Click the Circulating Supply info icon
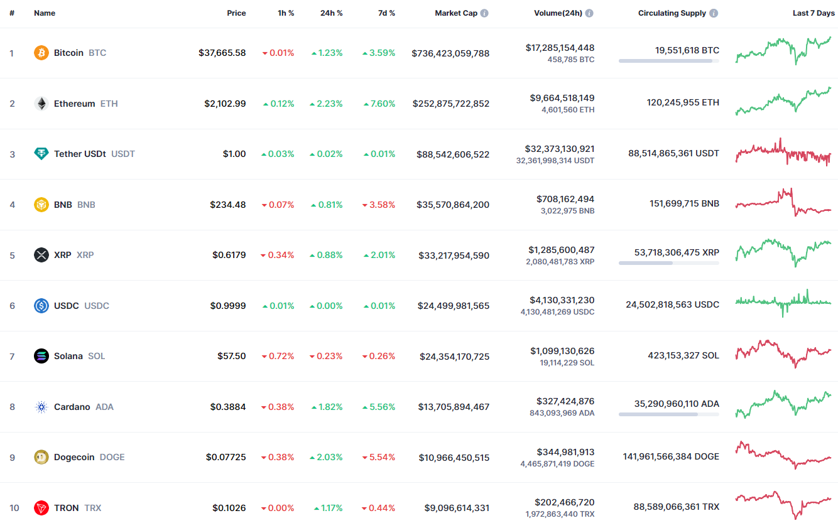Viewport: 838px width, 528px height. [x=714, y=13]
